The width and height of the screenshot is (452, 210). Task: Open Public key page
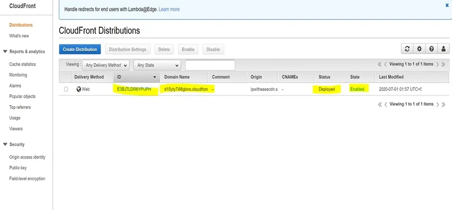click(18, 168)
